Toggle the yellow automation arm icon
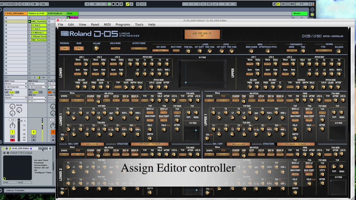356x200 pixels. click(127, 4)
